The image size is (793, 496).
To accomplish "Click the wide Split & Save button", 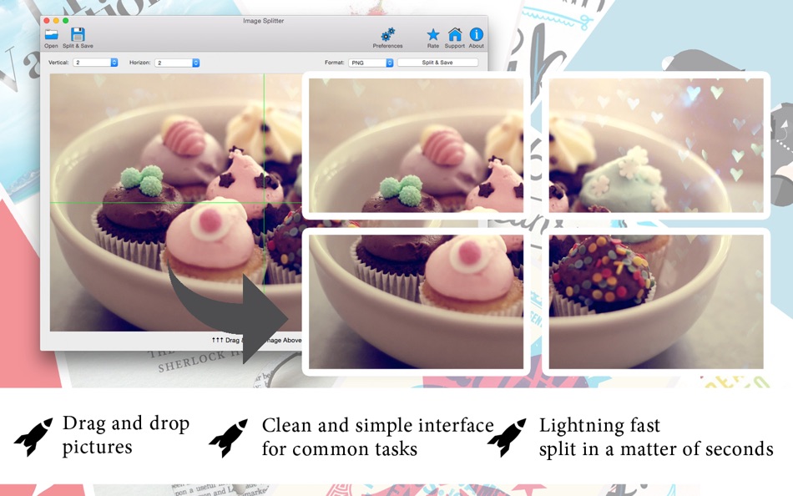I will (437, 63).
